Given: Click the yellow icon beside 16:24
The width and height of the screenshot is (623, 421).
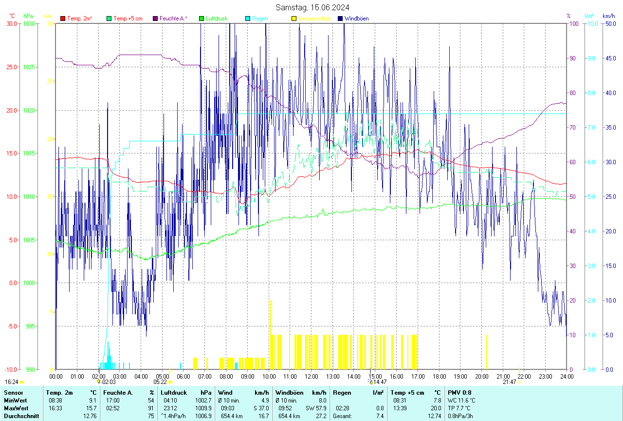Looking at the screenshot, I should (x=21, y=383).
